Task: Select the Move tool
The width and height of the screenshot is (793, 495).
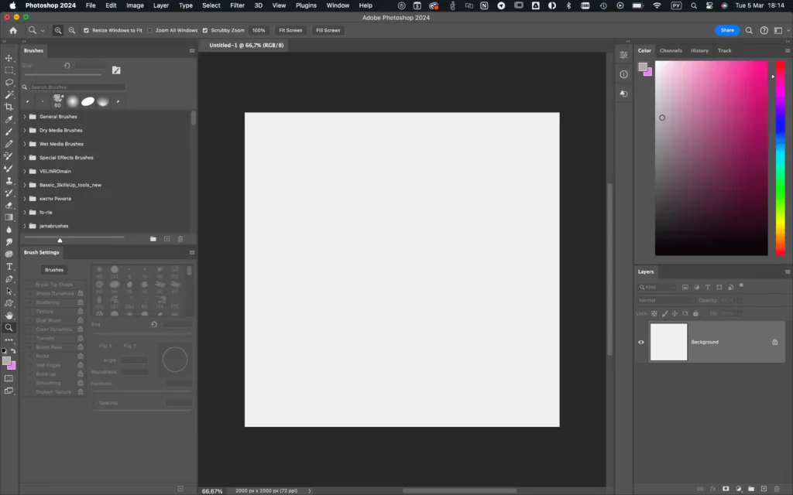Action: tap(9, 58)
